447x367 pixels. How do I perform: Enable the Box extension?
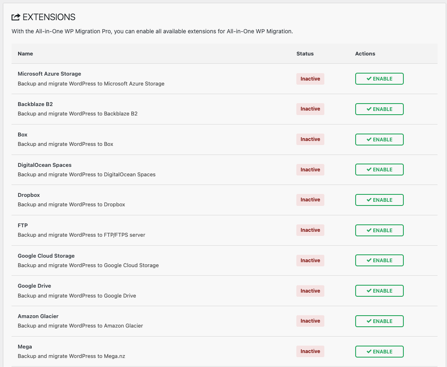coord(379,140)
